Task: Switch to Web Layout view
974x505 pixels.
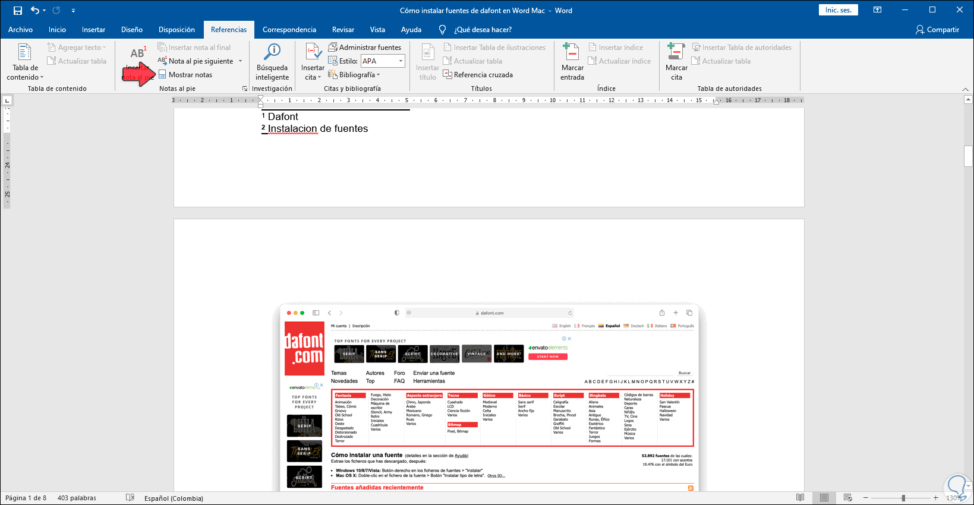Action: pyautogui.click(x=848, y=498)
